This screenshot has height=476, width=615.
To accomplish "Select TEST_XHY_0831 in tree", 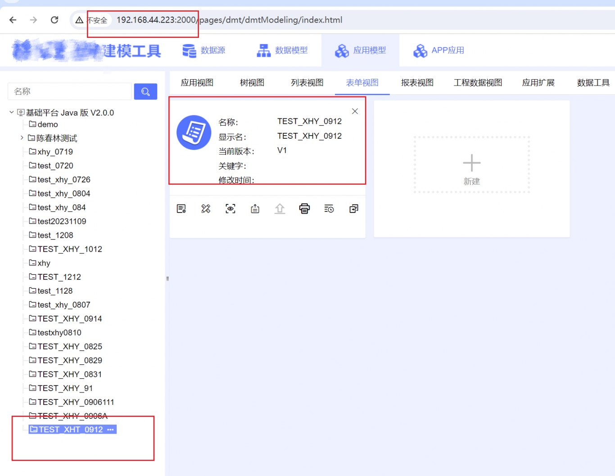I will [66, 374].
